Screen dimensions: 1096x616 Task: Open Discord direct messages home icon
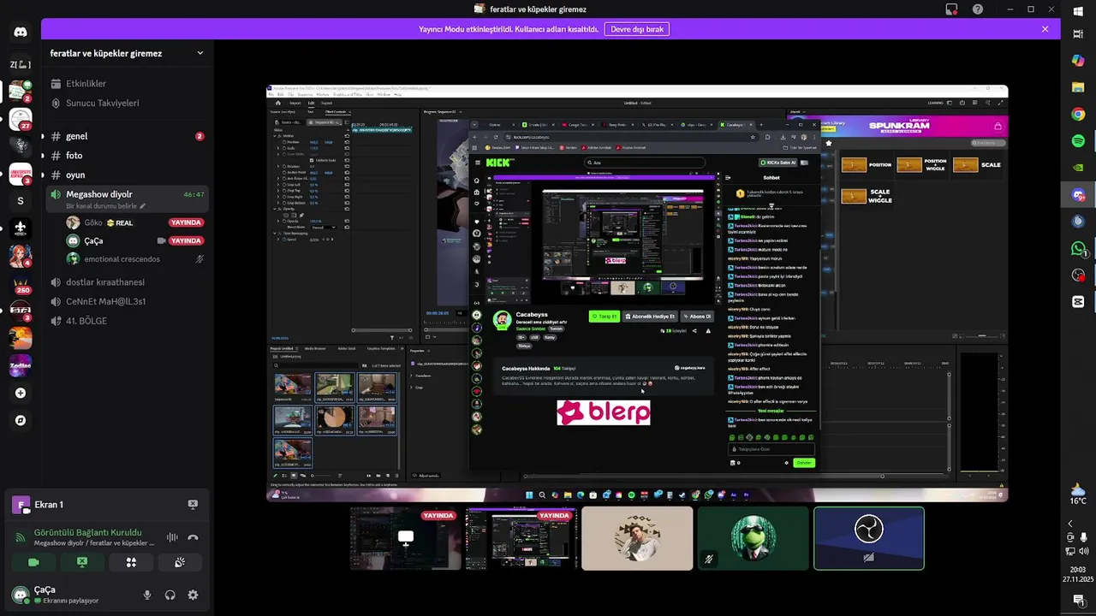point(21,32)
